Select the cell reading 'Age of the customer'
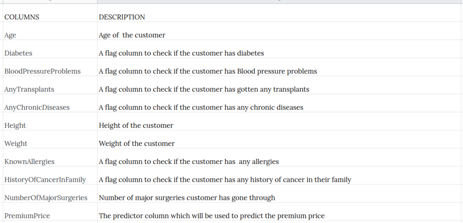Image resolution: width=463 pixels, height=223 pixels. tap(280, 31)
